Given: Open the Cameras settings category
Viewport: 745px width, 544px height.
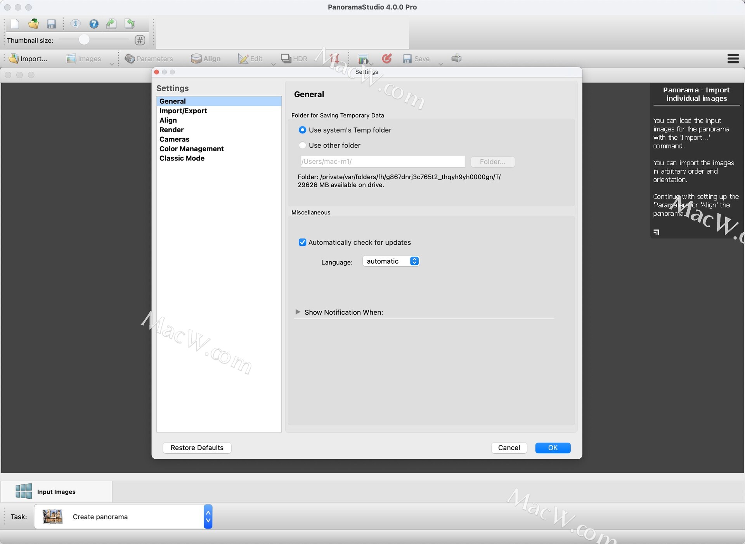Looking at the screenshot, I should [219, 139].
